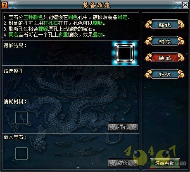
Task: Click the 请选择孔 hole selection area
Action: click(x=71, y=81)
